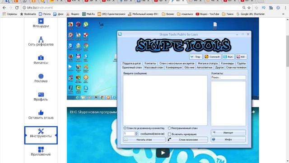289x163 pixels.
Task: Select the Инструменты sidebar item
Action: 41,135
